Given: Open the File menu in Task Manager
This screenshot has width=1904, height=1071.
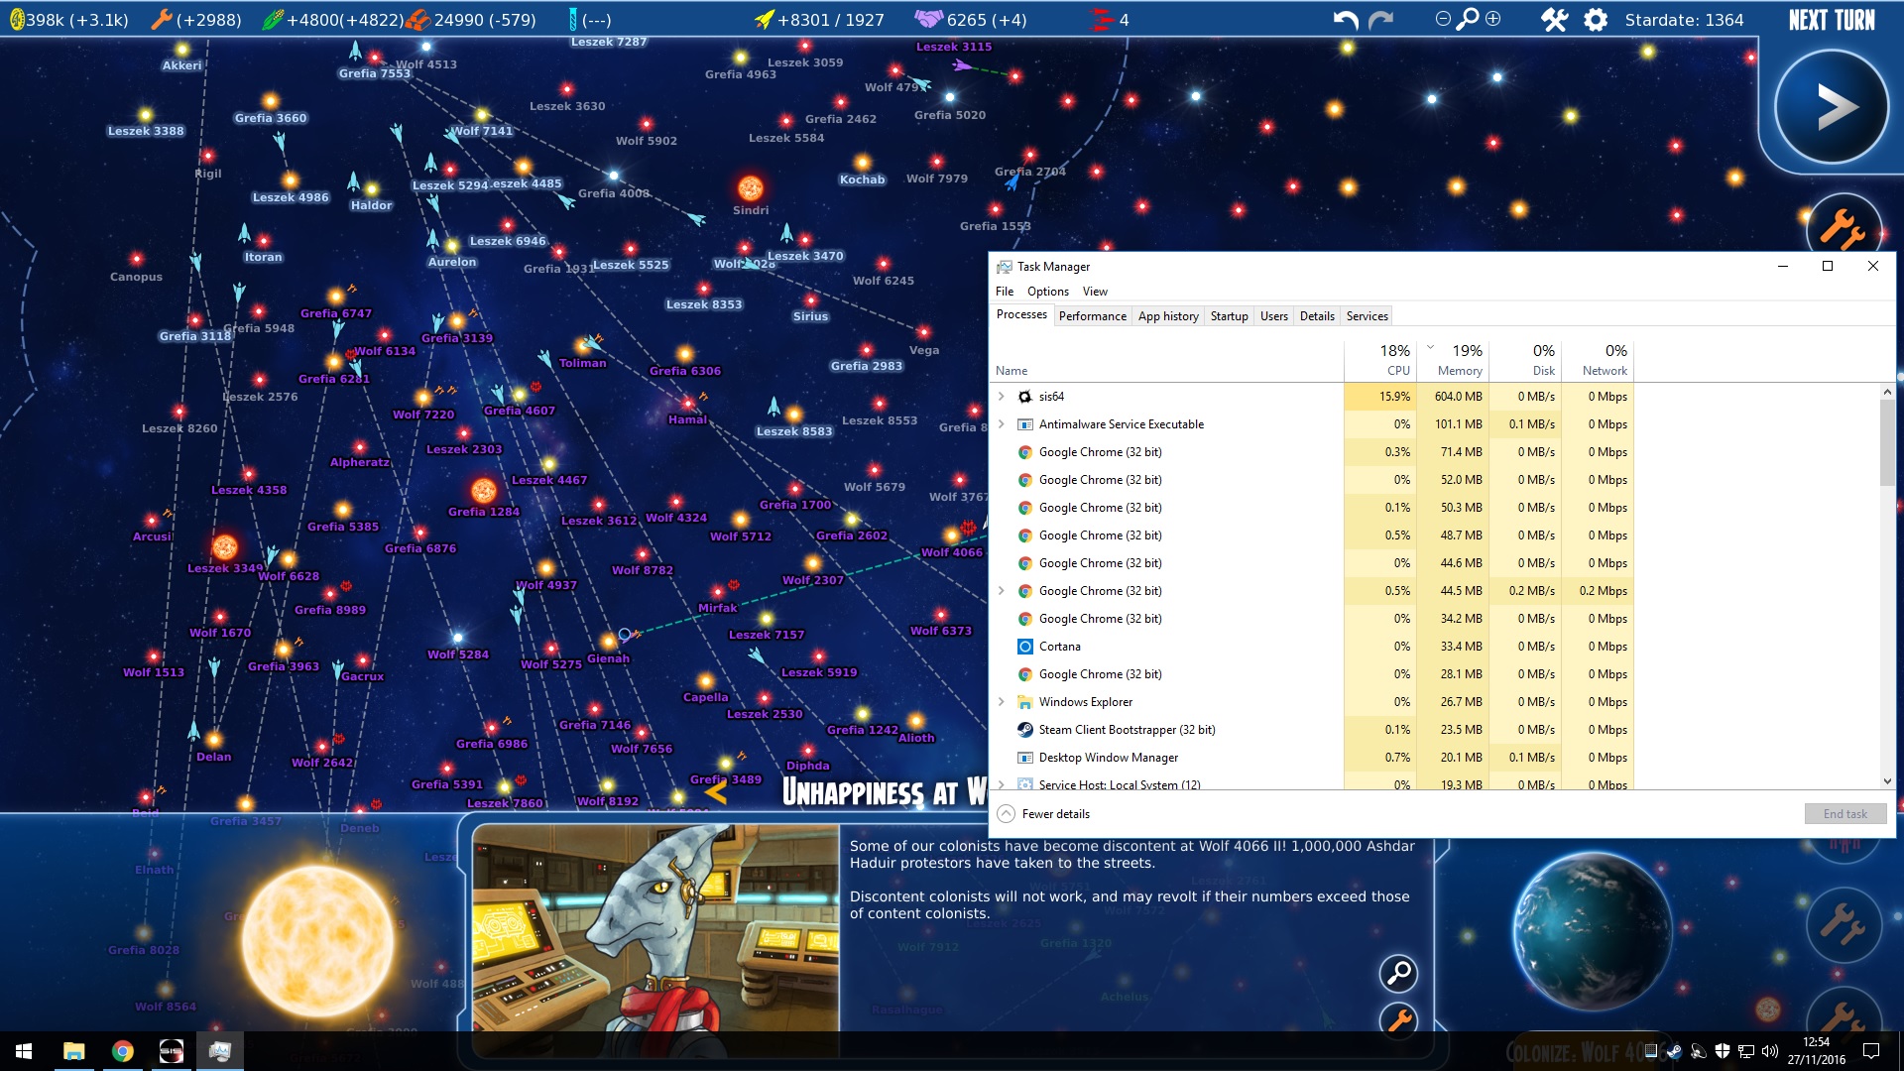Looking at the screenshot, I should click(1005, 292).
